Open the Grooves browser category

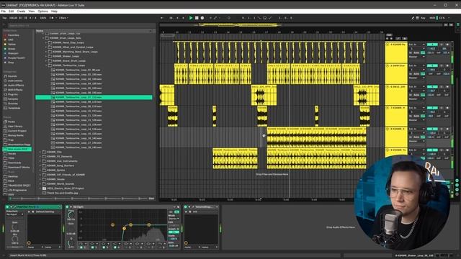13,104
